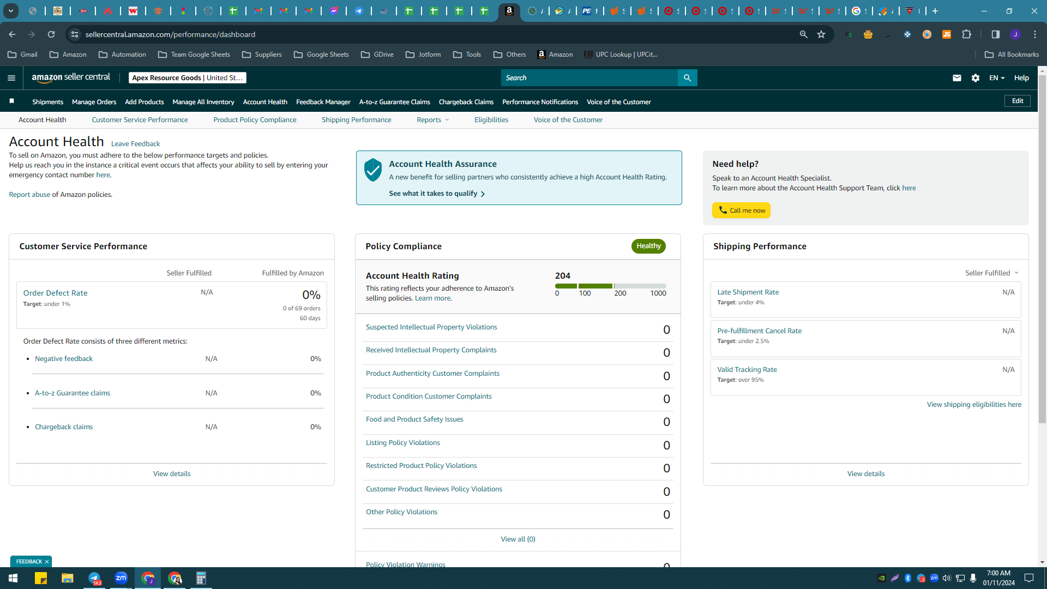Open the Restricted Product Policy Violations link
Image resolution: width=1047 pixels, height=589 pixels.
tap(421, 466)
